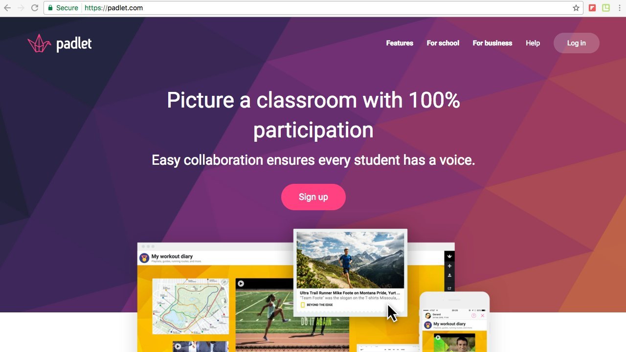
Task: Select the Features menu item
Action: [x=400, y=43]
